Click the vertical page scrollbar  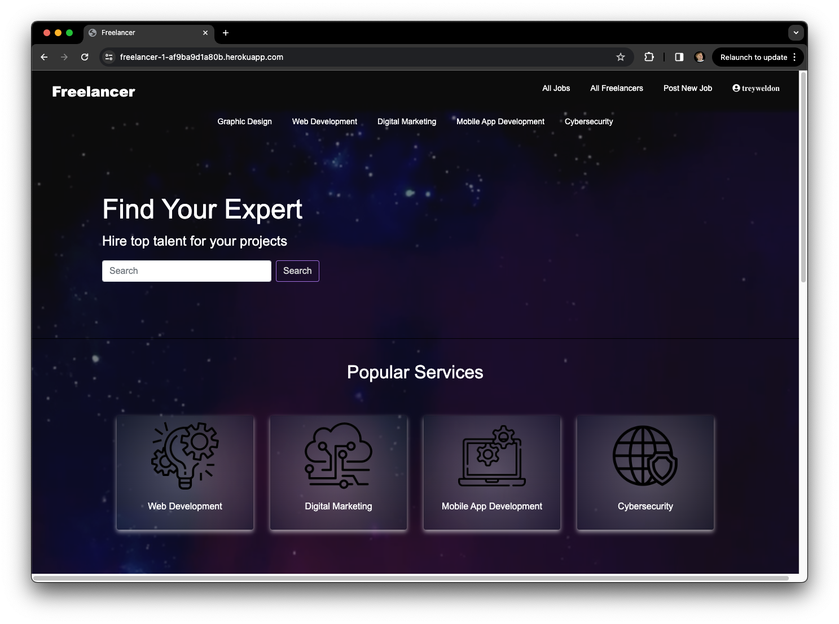click(x=803, y=177)
